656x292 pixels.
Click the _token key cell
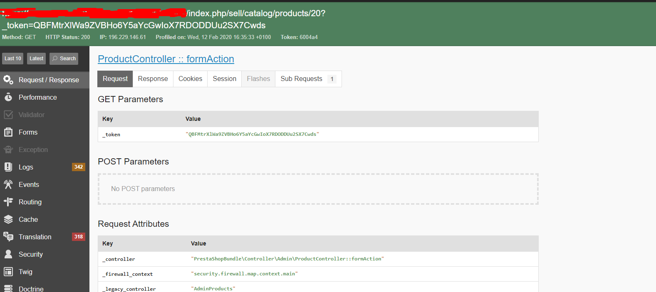(x=111, y=135)
